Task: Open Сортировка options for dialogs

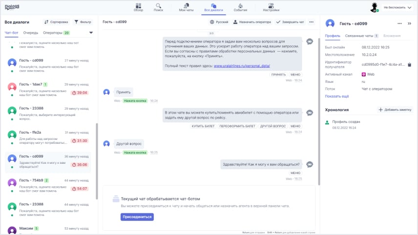Action: [56, 22]
